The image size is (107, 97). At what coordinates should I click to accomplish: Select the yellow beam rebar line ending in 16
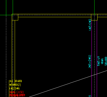click(14, 89)
